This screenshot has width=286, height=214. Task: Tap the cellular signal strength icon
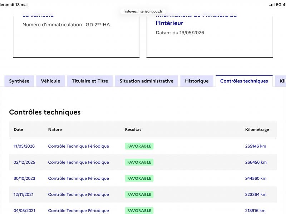click(272, 5)
